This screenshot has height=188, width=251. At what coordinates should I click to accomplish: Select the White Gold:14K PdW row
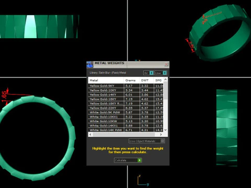(x=126, y=130)
